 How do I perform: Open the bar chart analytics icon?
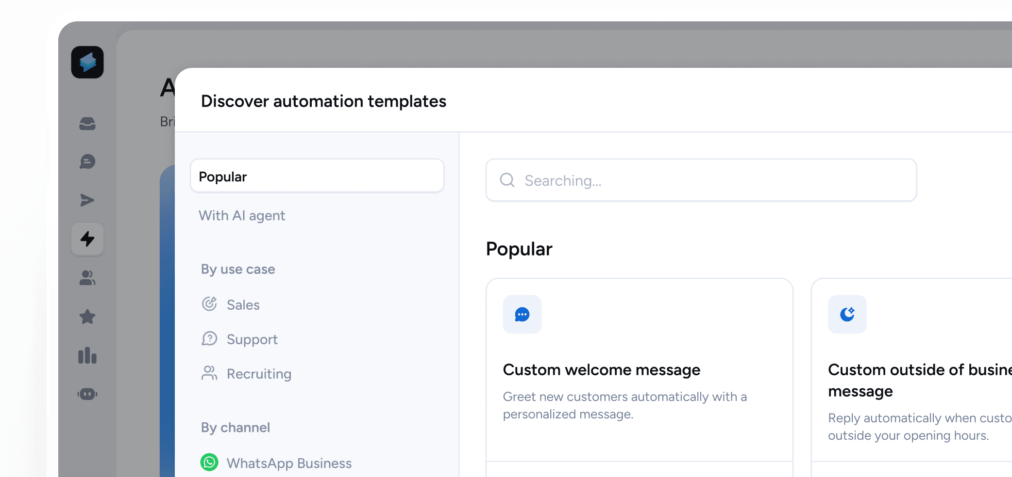point(87,355)
